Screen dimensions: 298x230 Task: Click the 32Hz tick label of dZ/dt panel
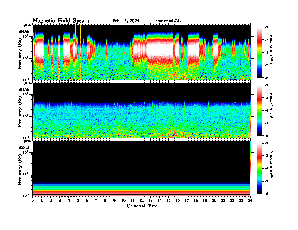28,141
